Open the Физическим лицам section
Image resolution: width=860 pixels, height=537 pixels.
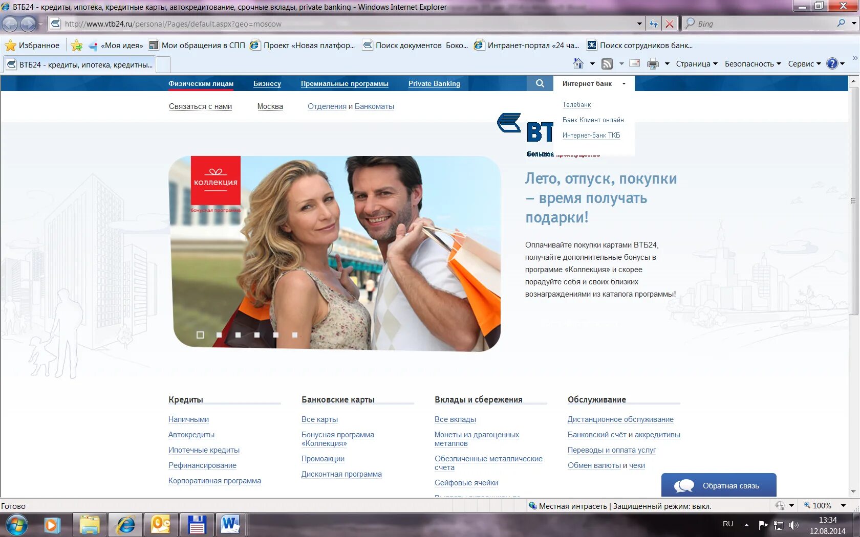pyautogui.click(x=201, y=83)
